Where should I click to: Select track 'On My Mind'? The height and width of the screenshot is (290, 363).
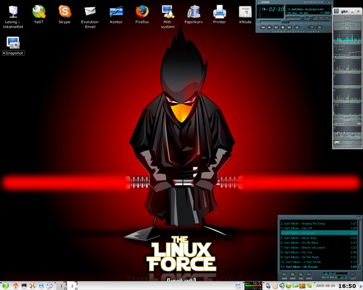pos(319,243)
